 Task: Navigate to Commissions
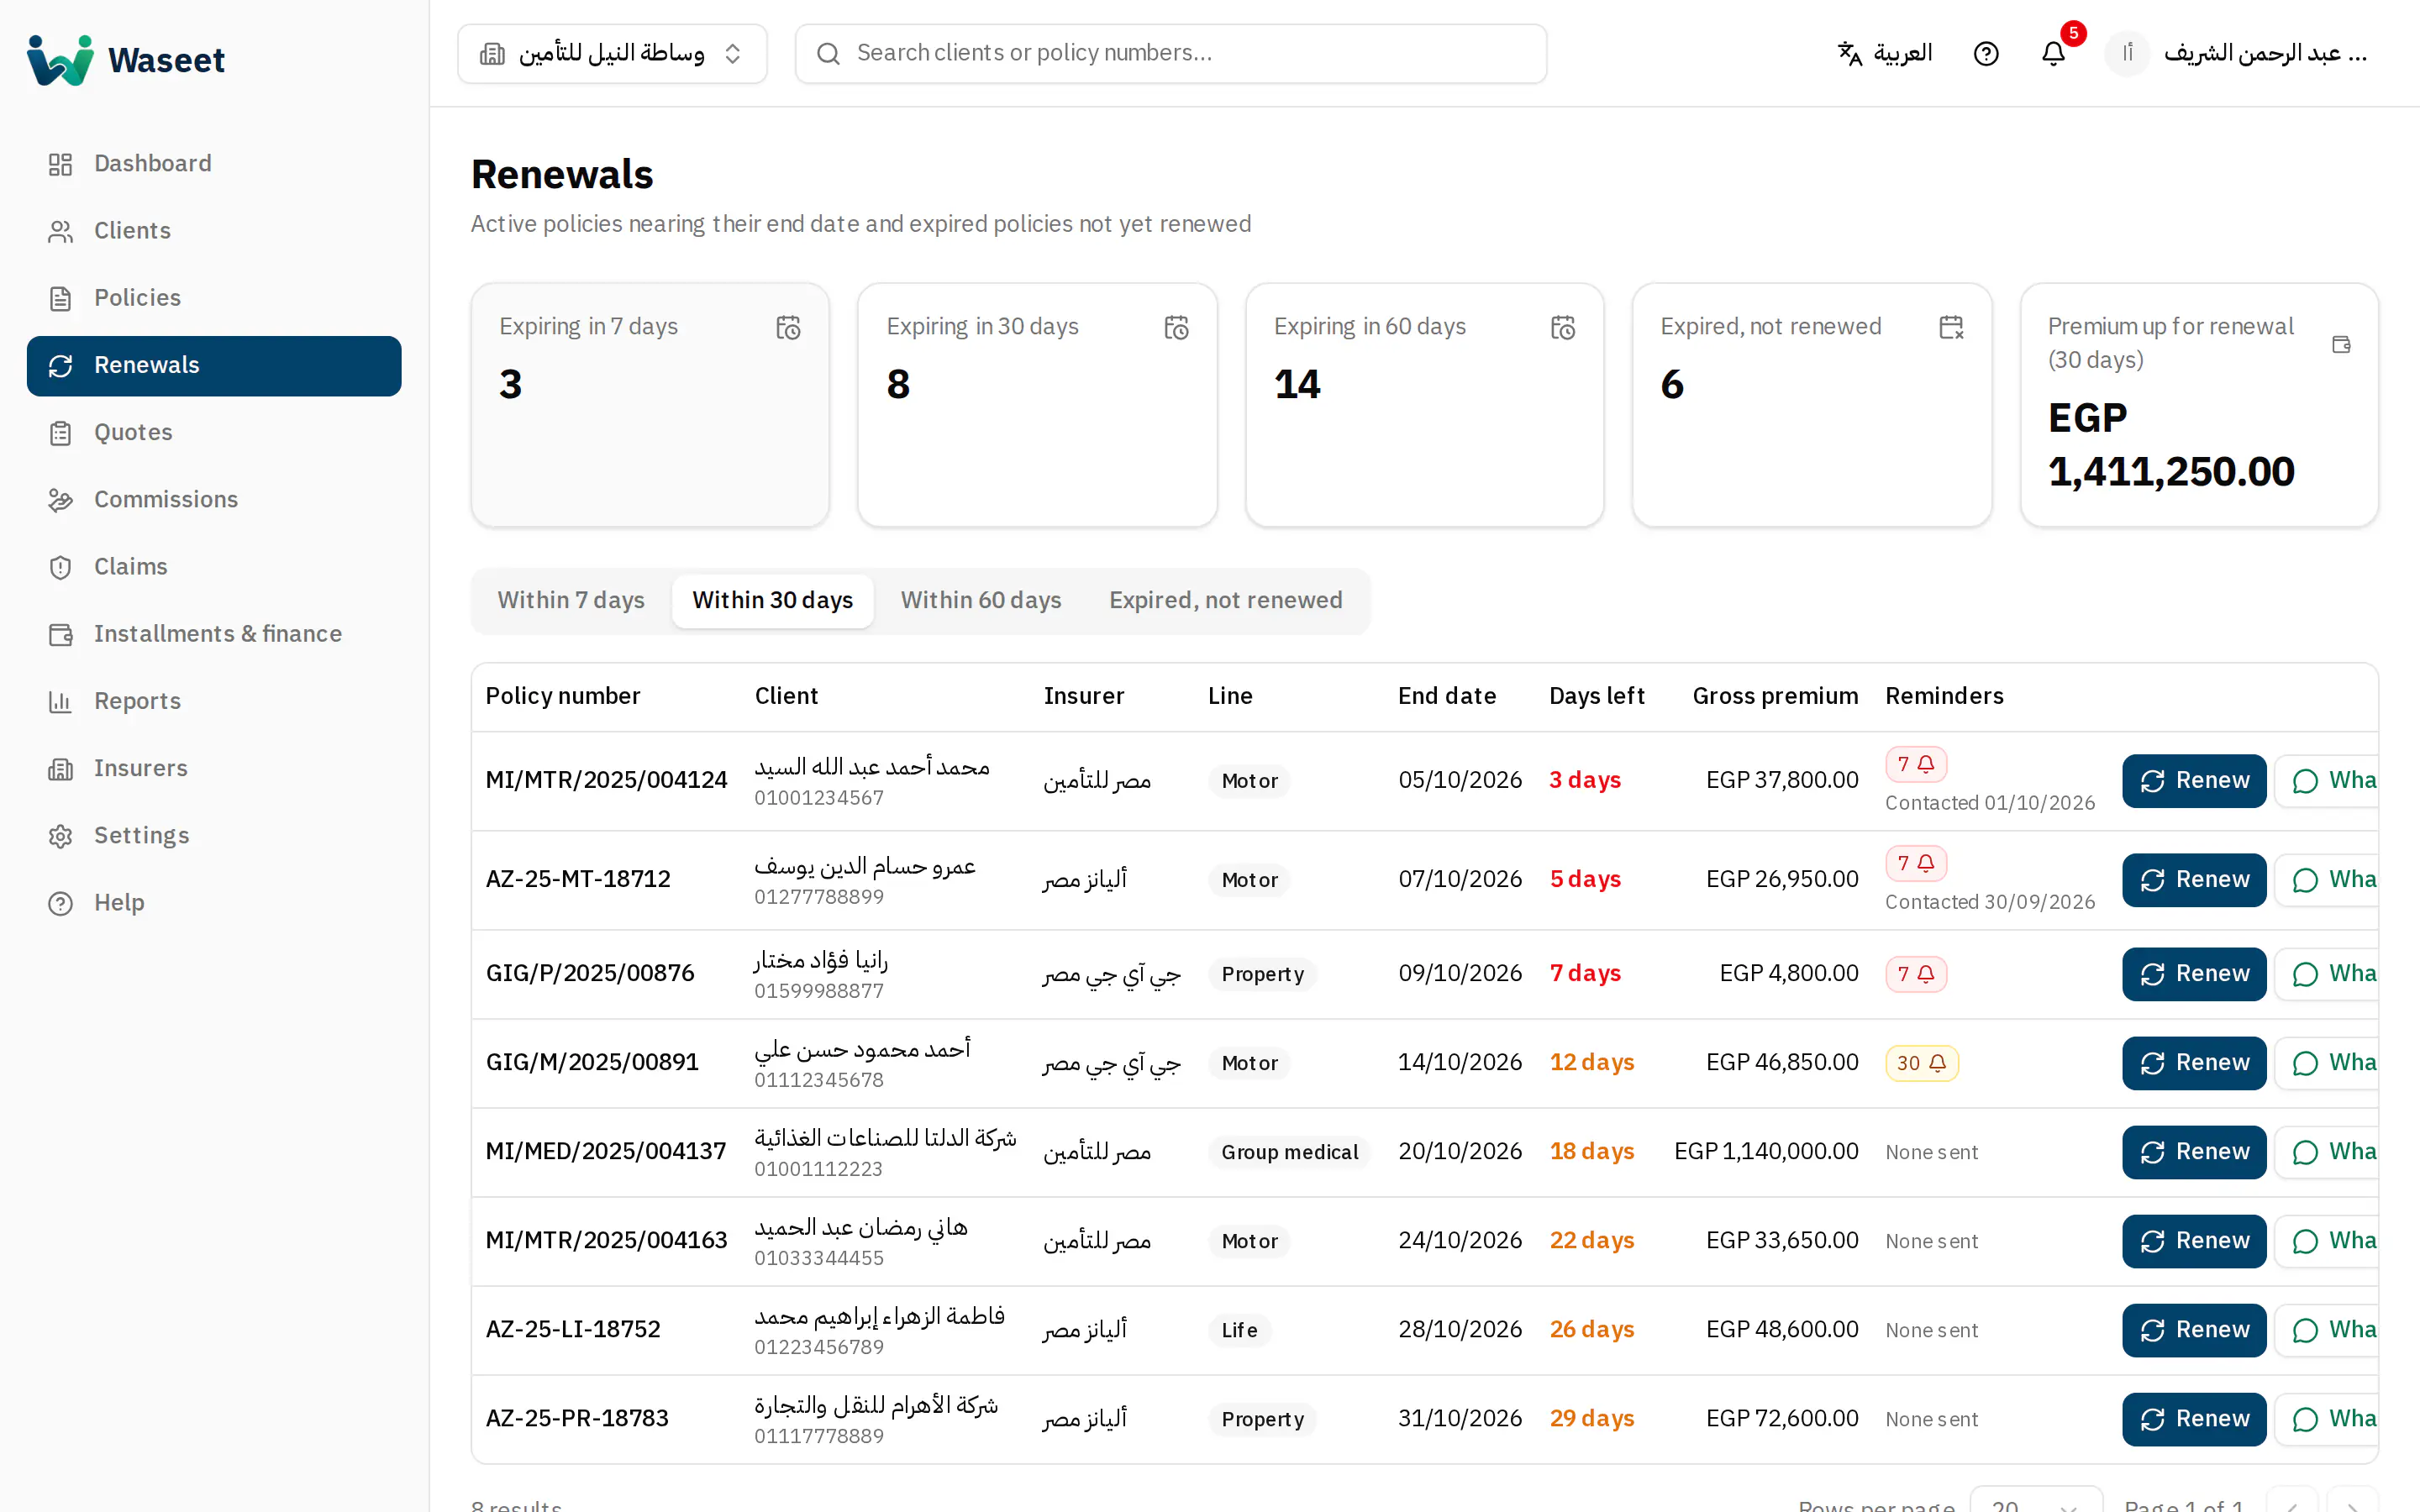tap(214, 499)
